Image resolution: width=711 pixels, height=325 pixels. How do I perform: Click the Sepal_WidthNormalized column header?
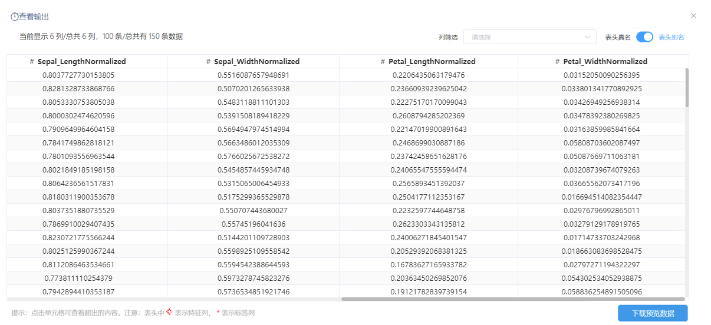(x=254, y=61)
